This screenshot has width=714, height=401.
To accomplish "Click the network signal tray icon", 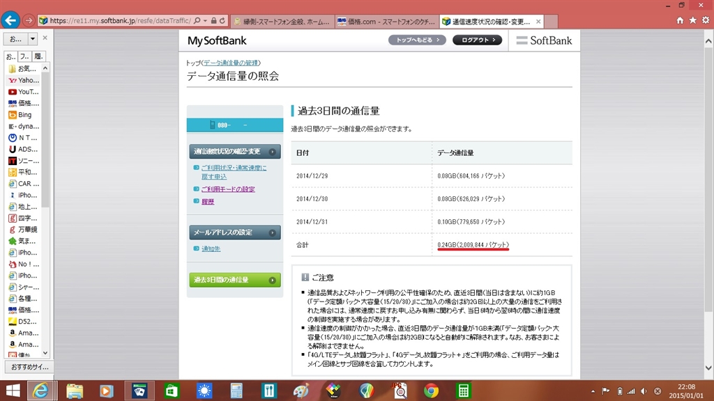I will pos(631,391).
